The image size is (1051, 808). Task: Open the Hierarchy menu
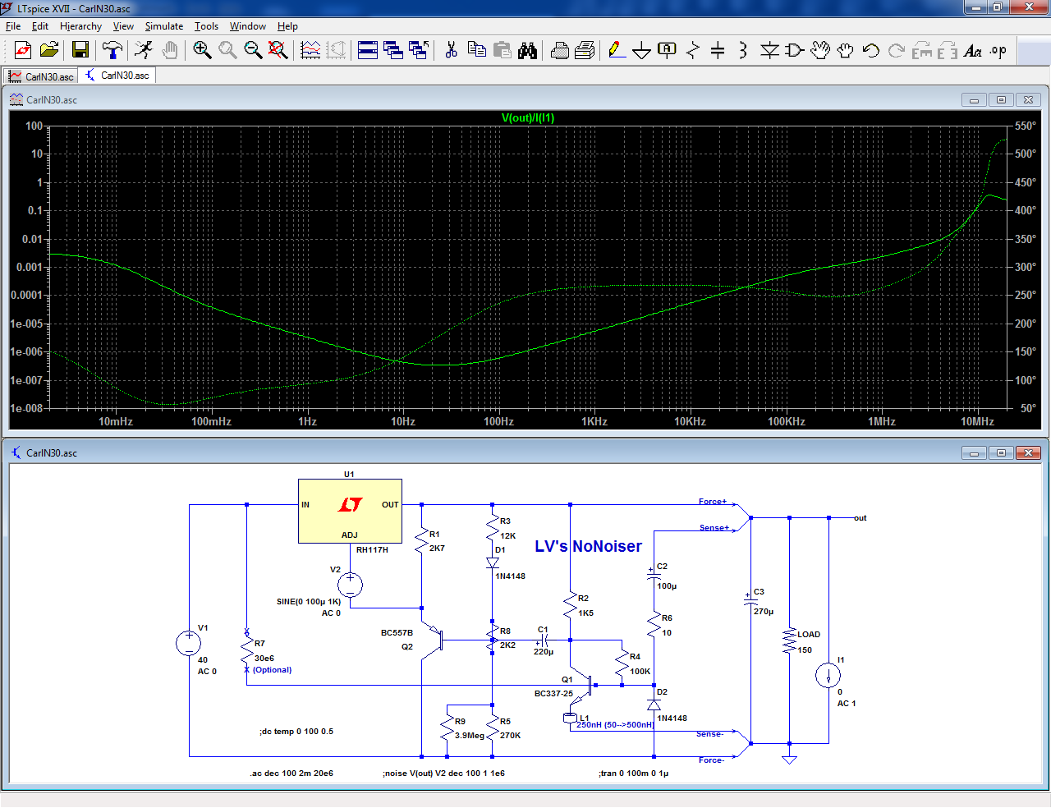(80, 26)
